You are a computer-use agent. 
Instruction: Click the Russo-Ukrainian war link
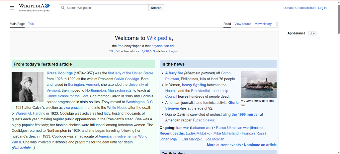[x=232, y=128]
